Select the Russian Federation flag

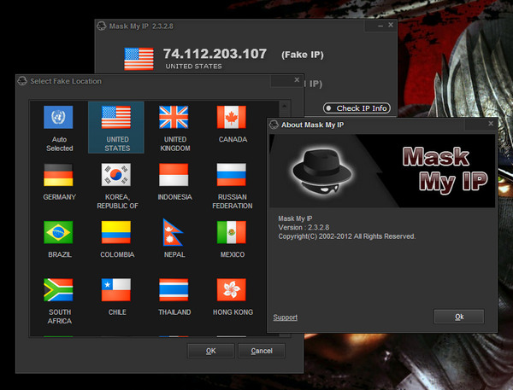tap(232, 175)
